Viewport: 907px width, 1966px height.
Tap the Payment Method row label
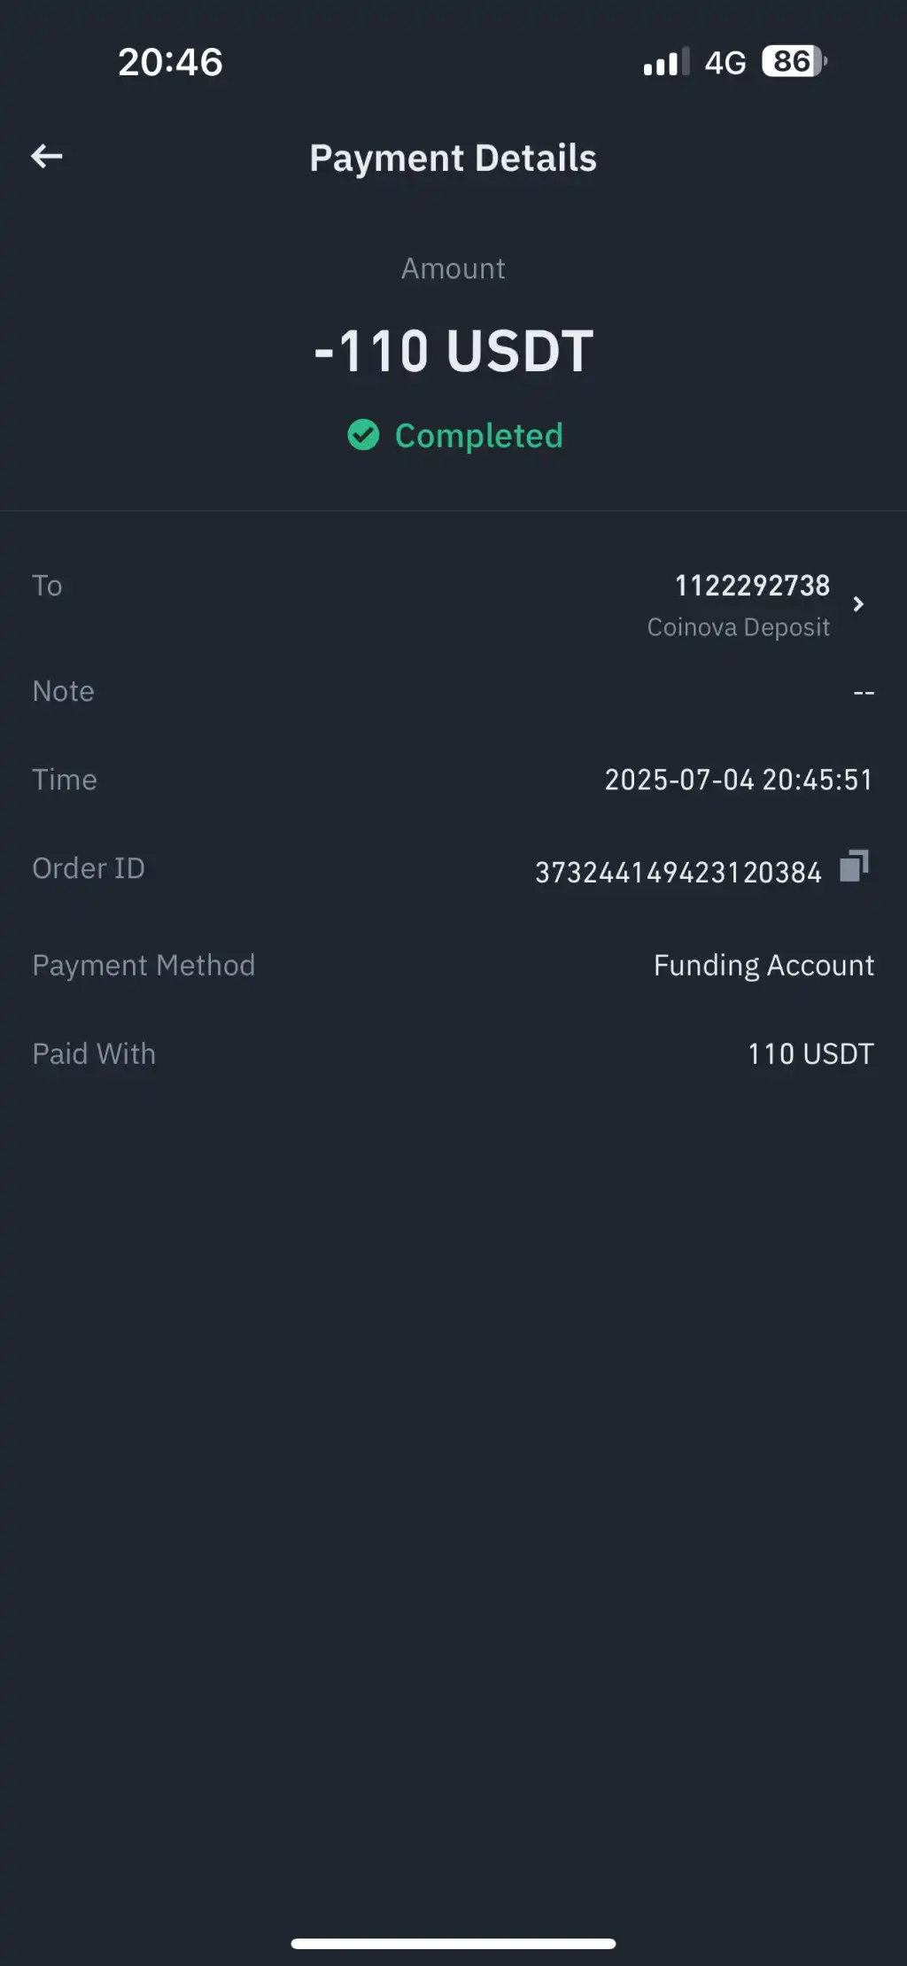[143, 965]
